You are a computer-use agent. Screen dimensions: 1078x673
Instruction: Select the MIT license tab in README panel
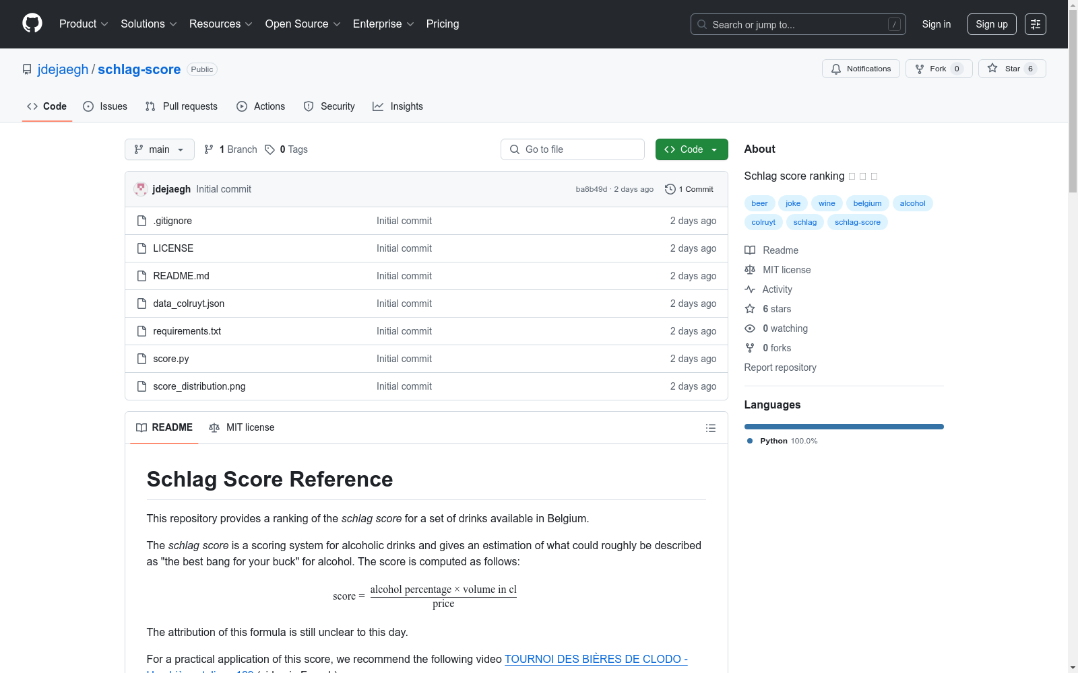tap(242, 427)
